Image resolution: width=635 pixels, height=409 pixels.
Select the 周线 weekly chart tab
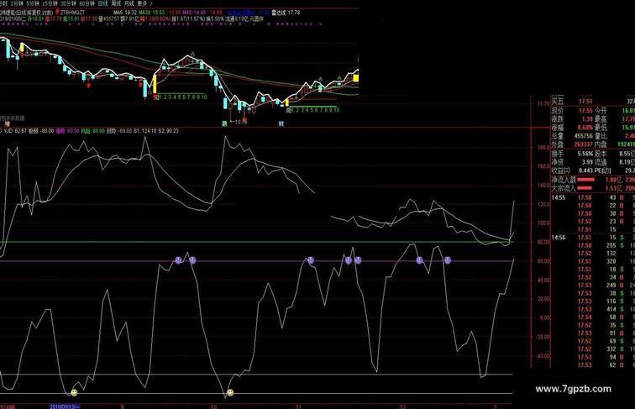pyautogui.click(x=116, y=3)
